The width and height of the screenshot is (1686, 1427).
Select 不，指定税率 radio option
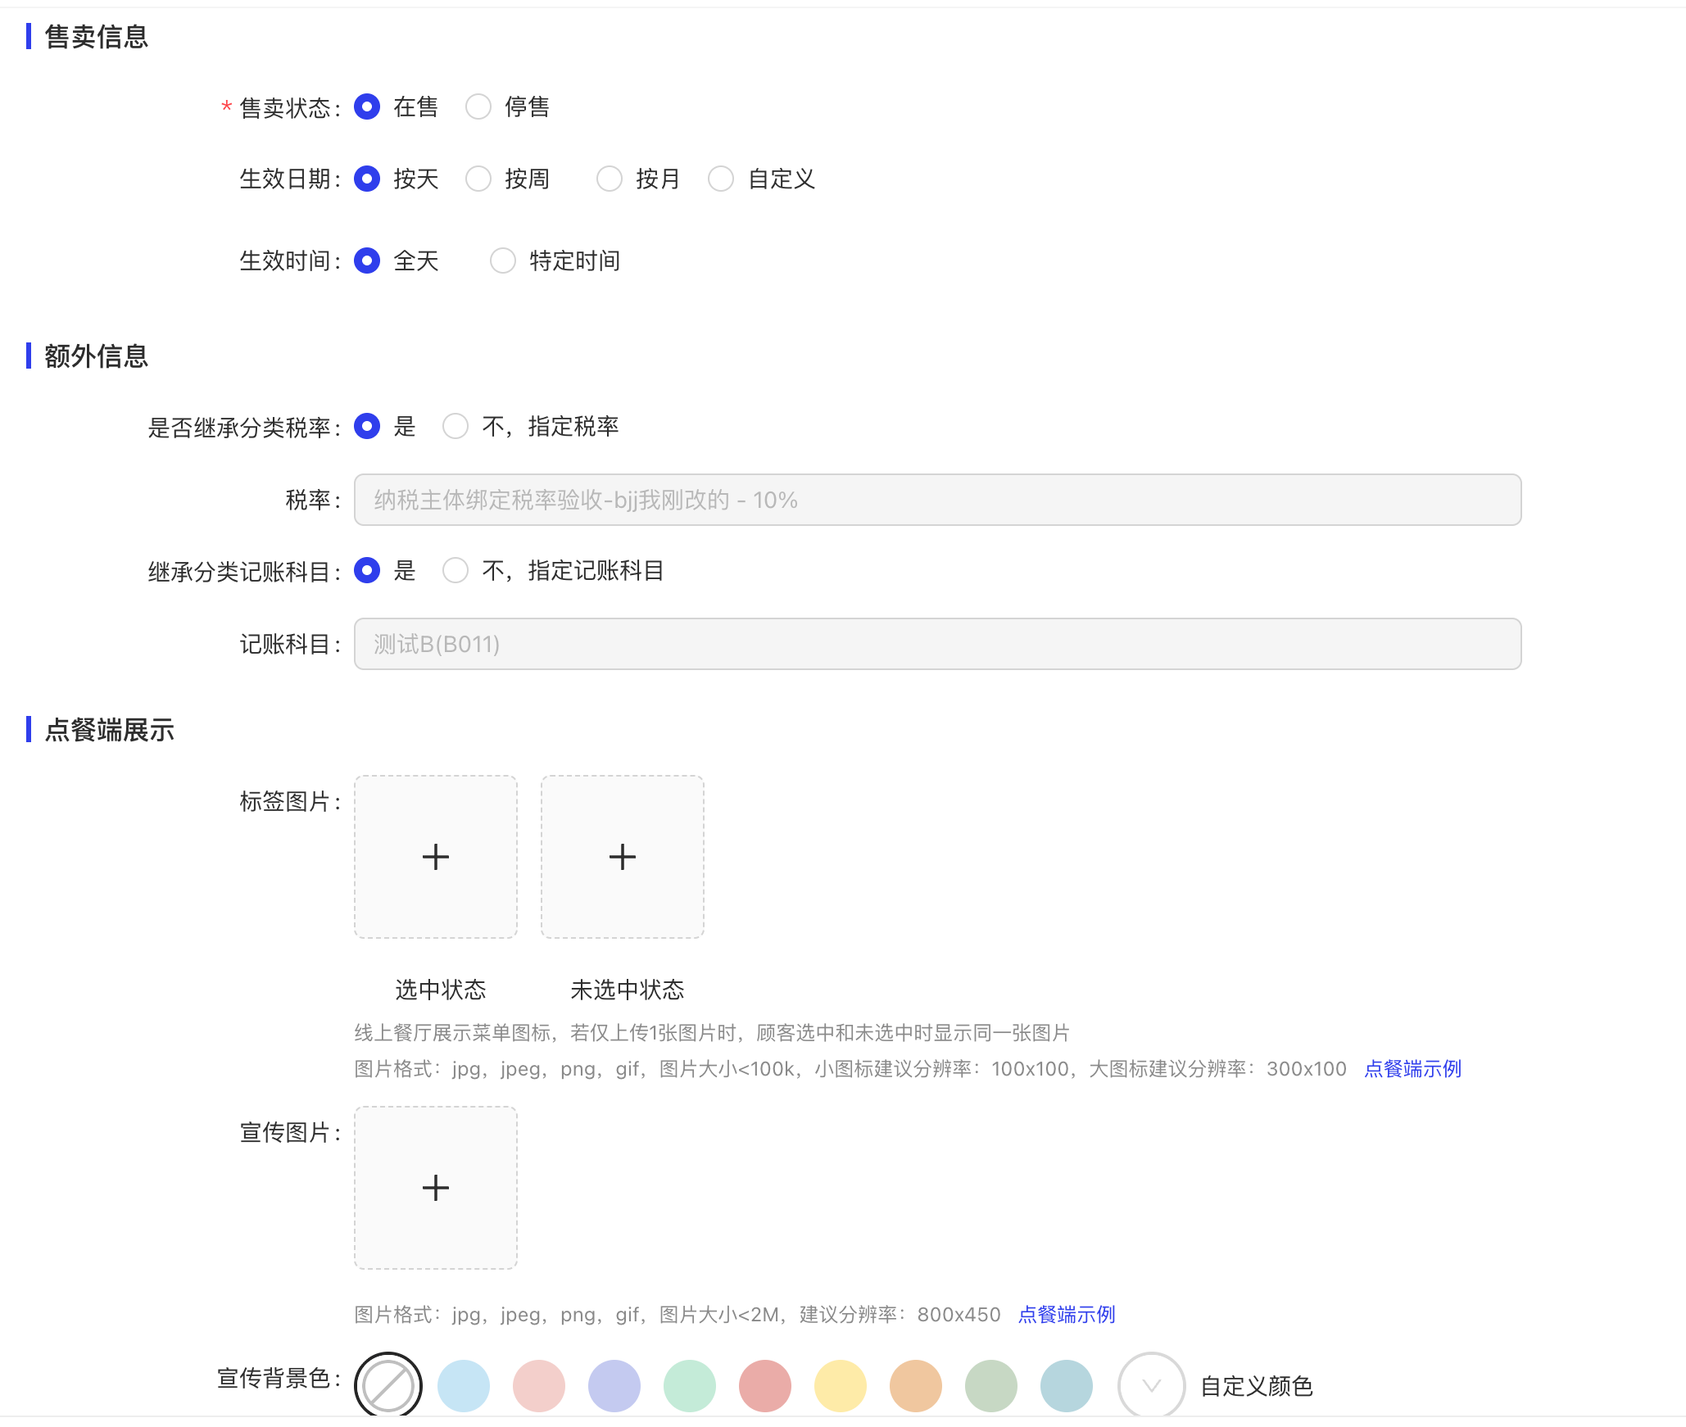pyautogui.click(x=455, y=426)
